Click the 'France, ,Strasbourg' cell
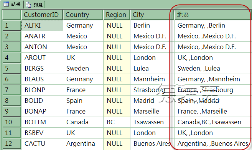 [213, 90]
